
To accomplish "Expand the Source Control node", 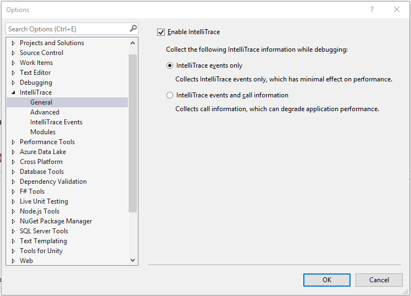I will coord(13,53).
